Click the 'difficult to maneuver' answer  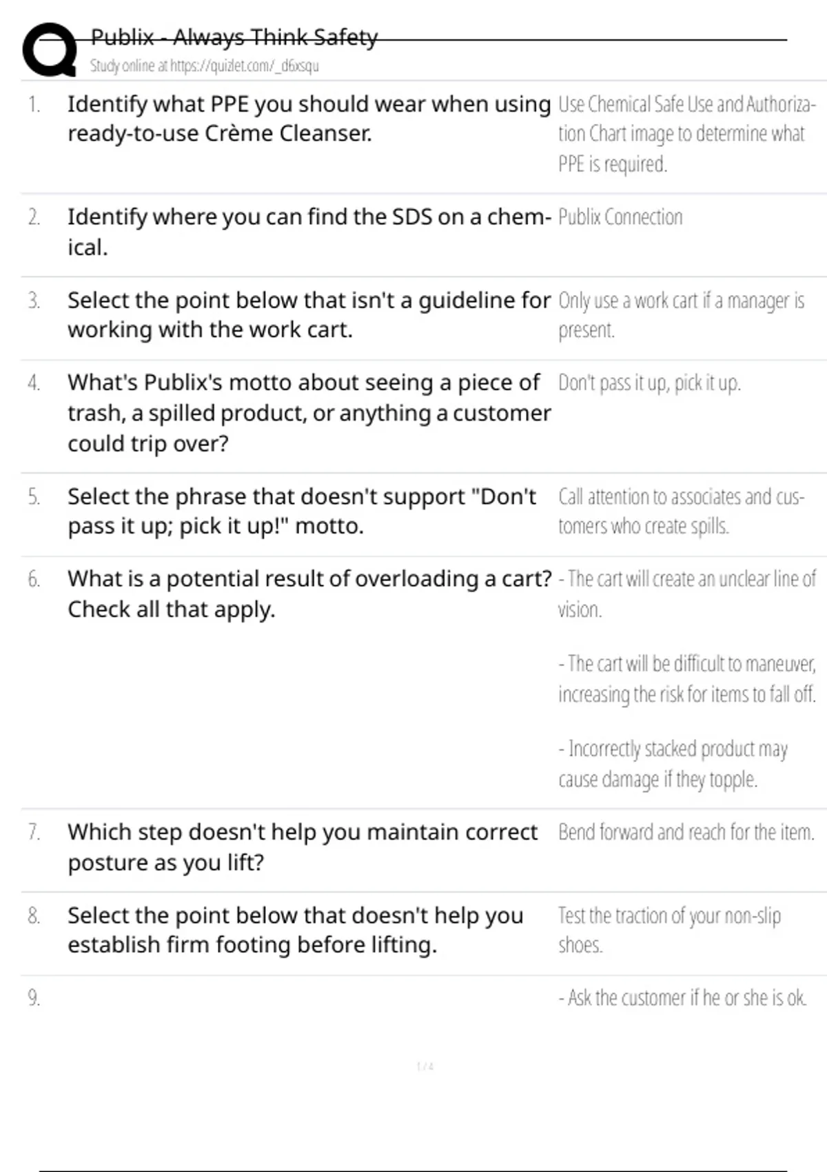686,678
